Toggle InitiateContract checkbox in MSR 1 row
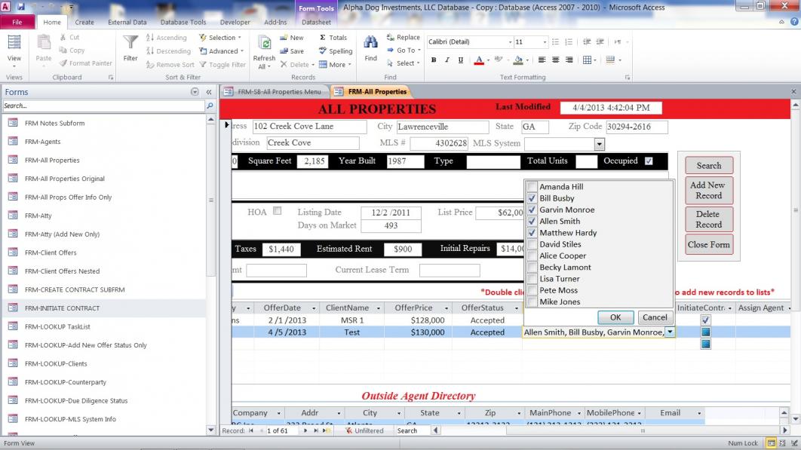Screen dimensions: 801x450 pyautogui.click(x=705, y=320)
